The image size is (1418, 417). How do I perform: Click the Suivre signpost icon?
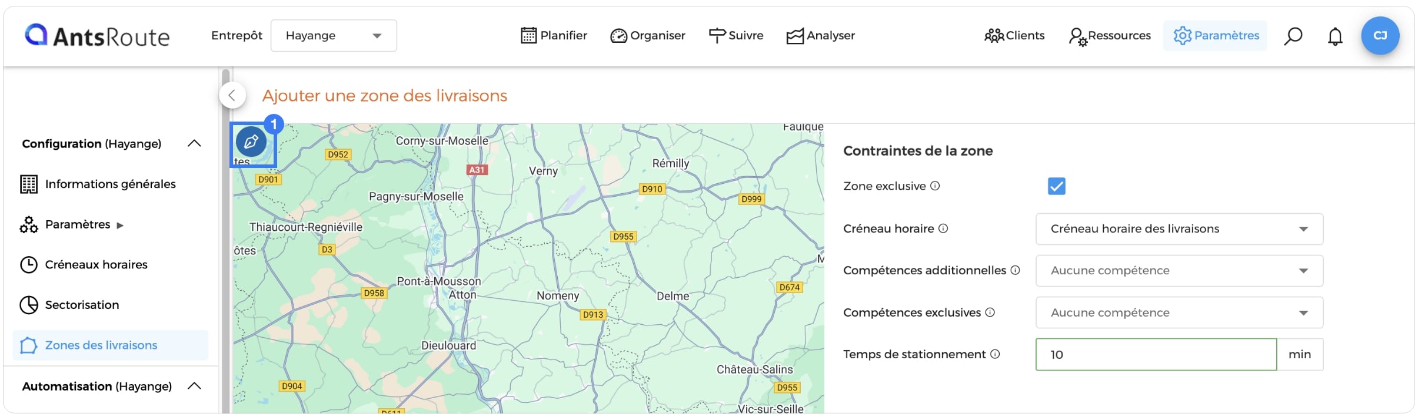click(717, 36)
